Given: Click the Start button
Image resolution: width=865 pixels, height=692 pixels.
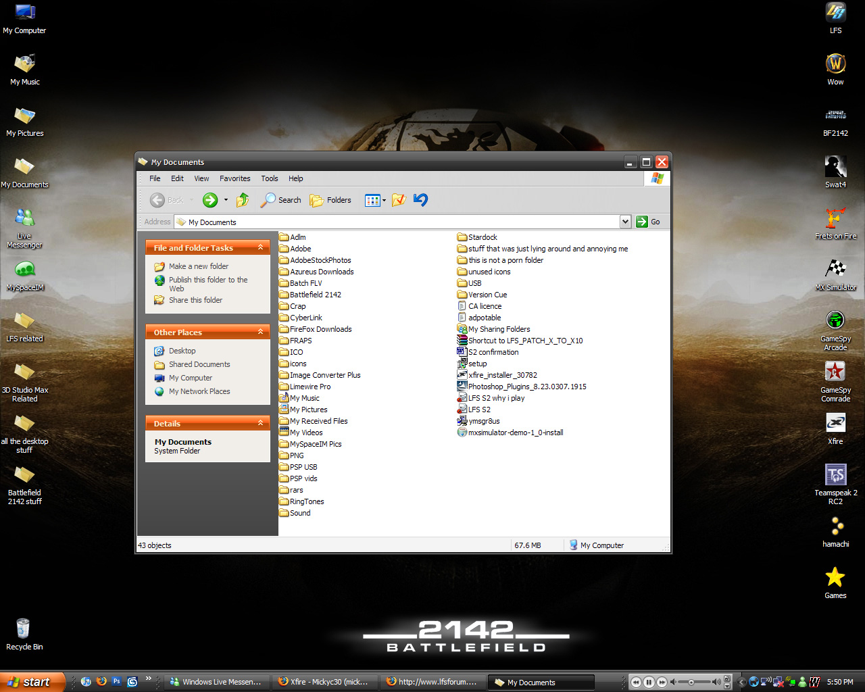Looking at the screenshot, I should pos(32,682).
